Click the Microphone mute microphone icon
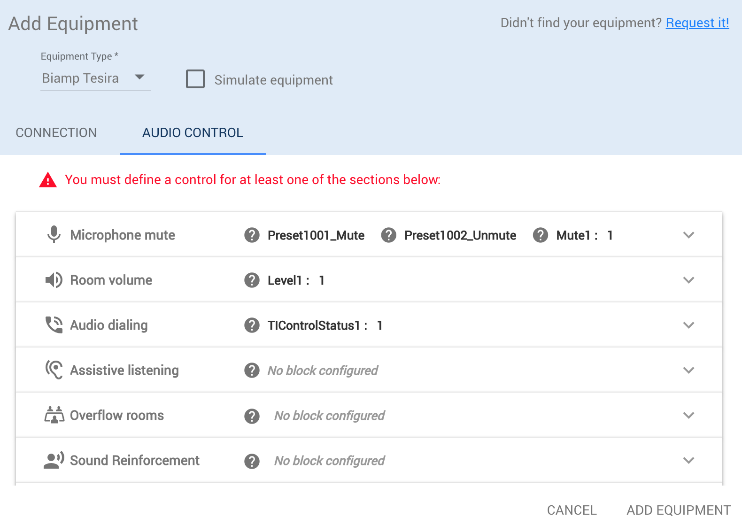 [x=54, y=235]
